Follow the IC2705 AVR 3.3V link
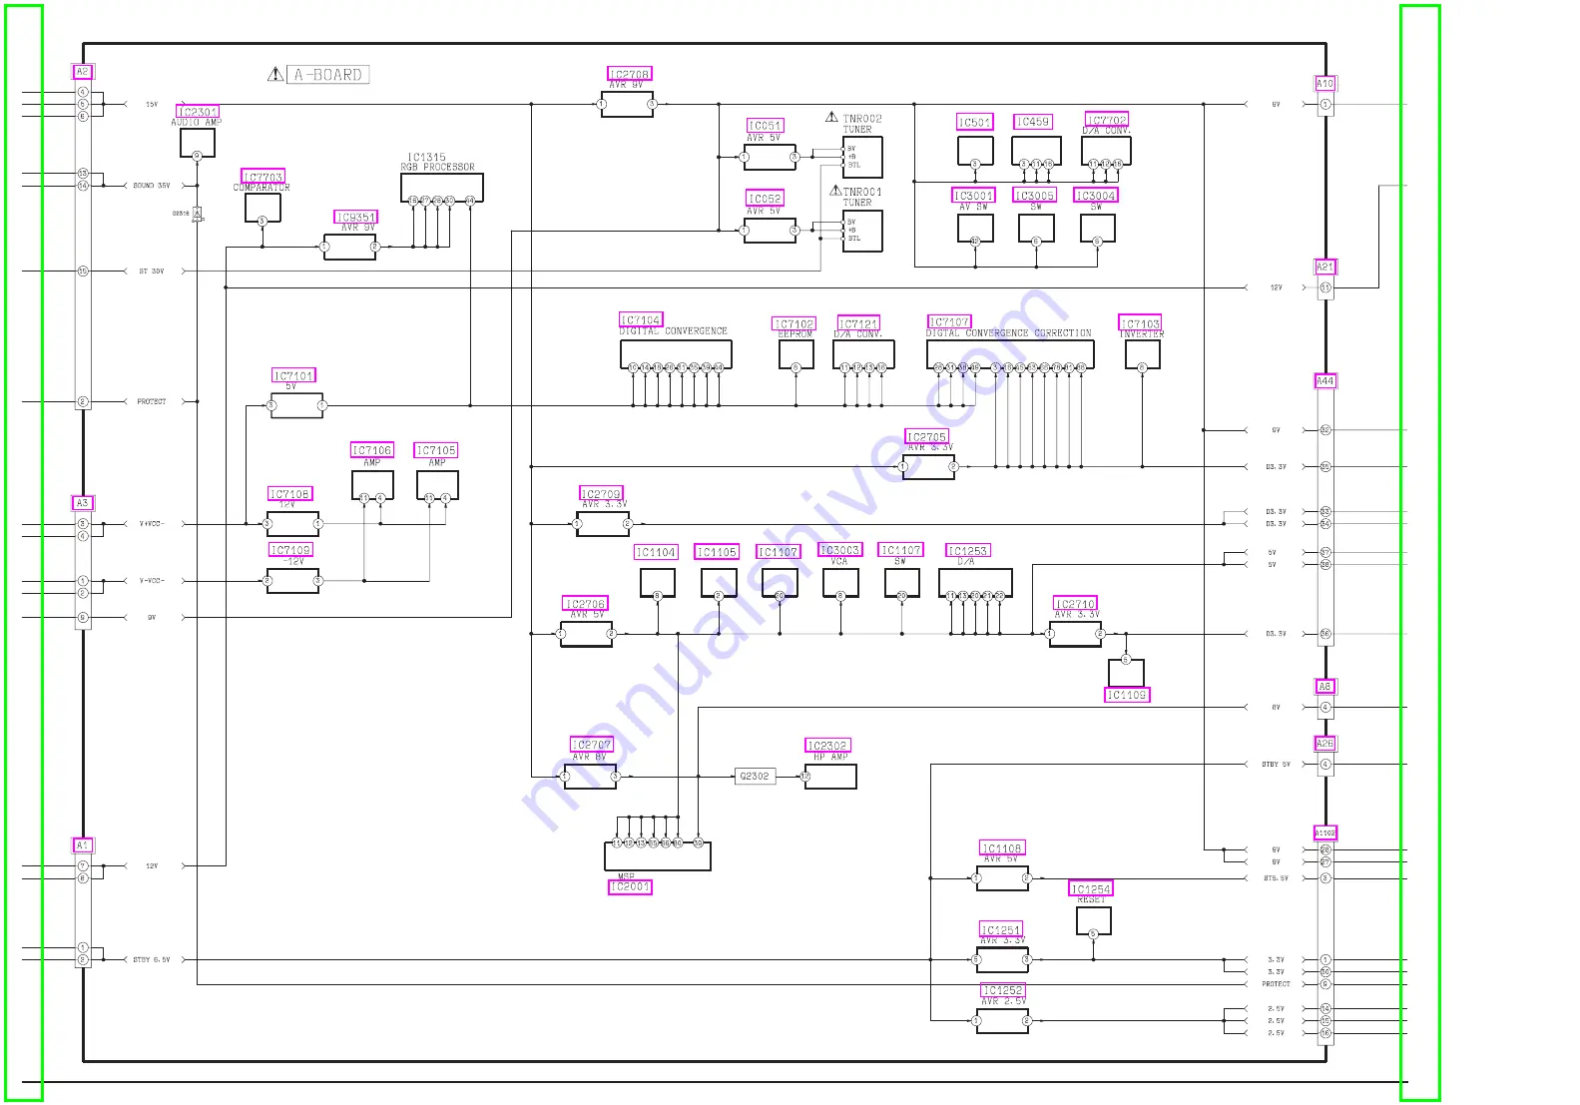Viewport: 1580px width, 1105px height. pyautogui.click(x=927, y=437)
